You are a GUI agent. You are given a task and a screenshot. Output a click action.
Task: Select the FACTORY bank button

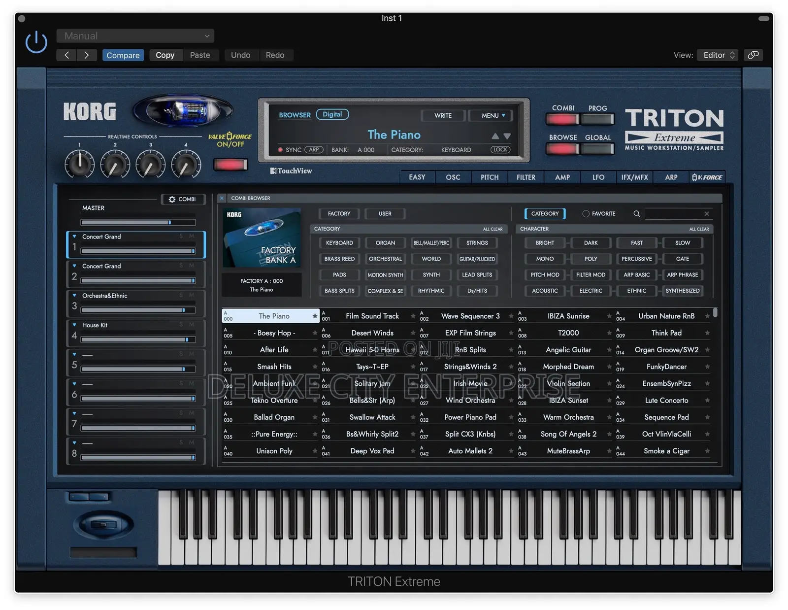click(x=339, y=214)
